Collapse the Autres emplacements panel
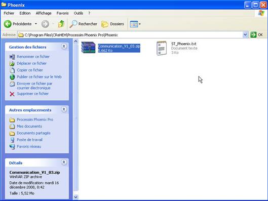The width and height of the screenshot is (268, 201). coord(64,109)
